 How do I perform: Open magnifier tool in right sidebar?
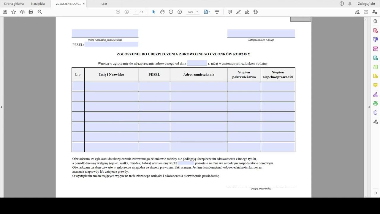[x=375, y=21]
